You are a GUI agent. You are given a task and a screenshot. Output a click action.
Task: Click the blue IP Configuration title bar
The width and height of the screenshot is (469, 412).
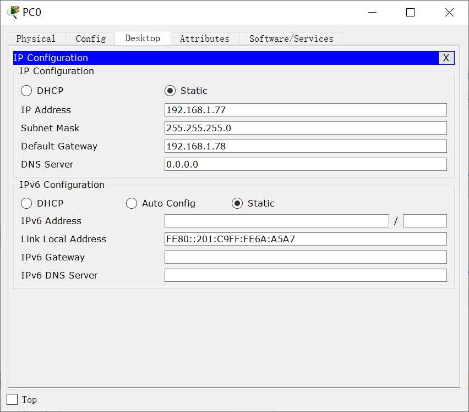pyautogui.click(x=226, y=58)
